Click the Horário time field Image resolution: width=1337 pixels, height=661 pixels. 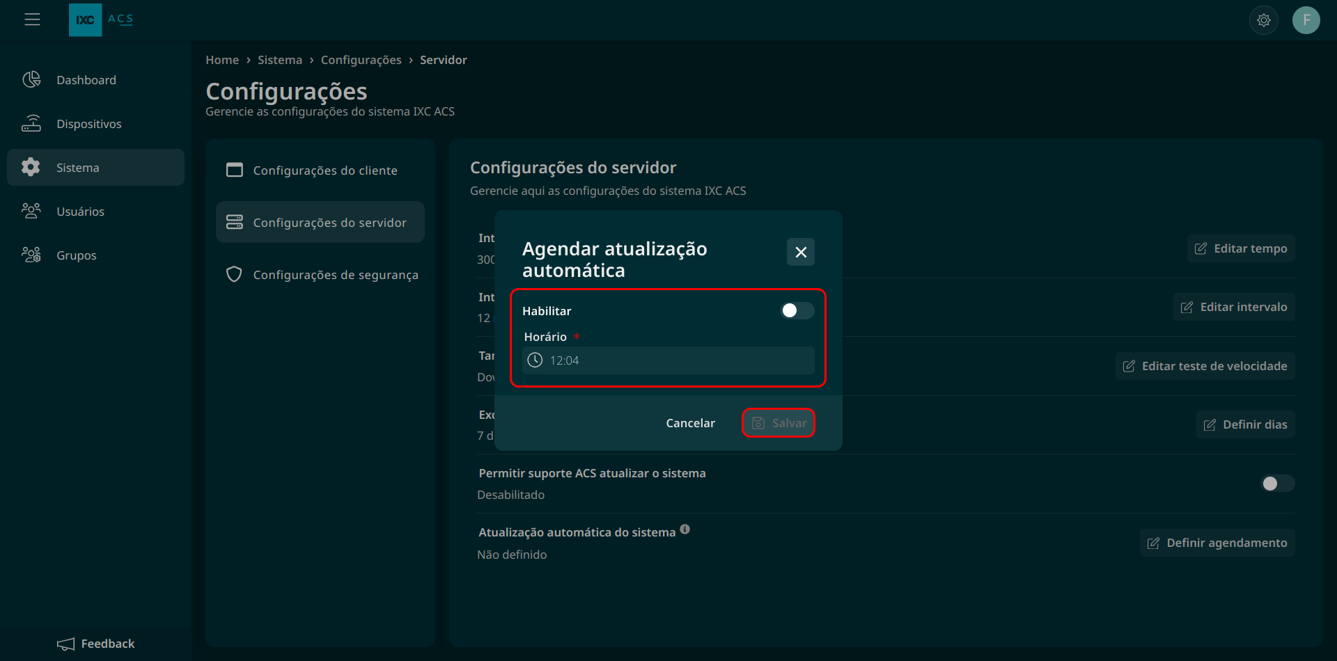coord(668,360)
